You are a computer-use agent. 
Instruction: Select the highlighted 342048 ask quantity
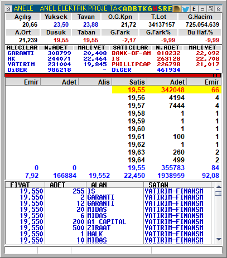173,90
